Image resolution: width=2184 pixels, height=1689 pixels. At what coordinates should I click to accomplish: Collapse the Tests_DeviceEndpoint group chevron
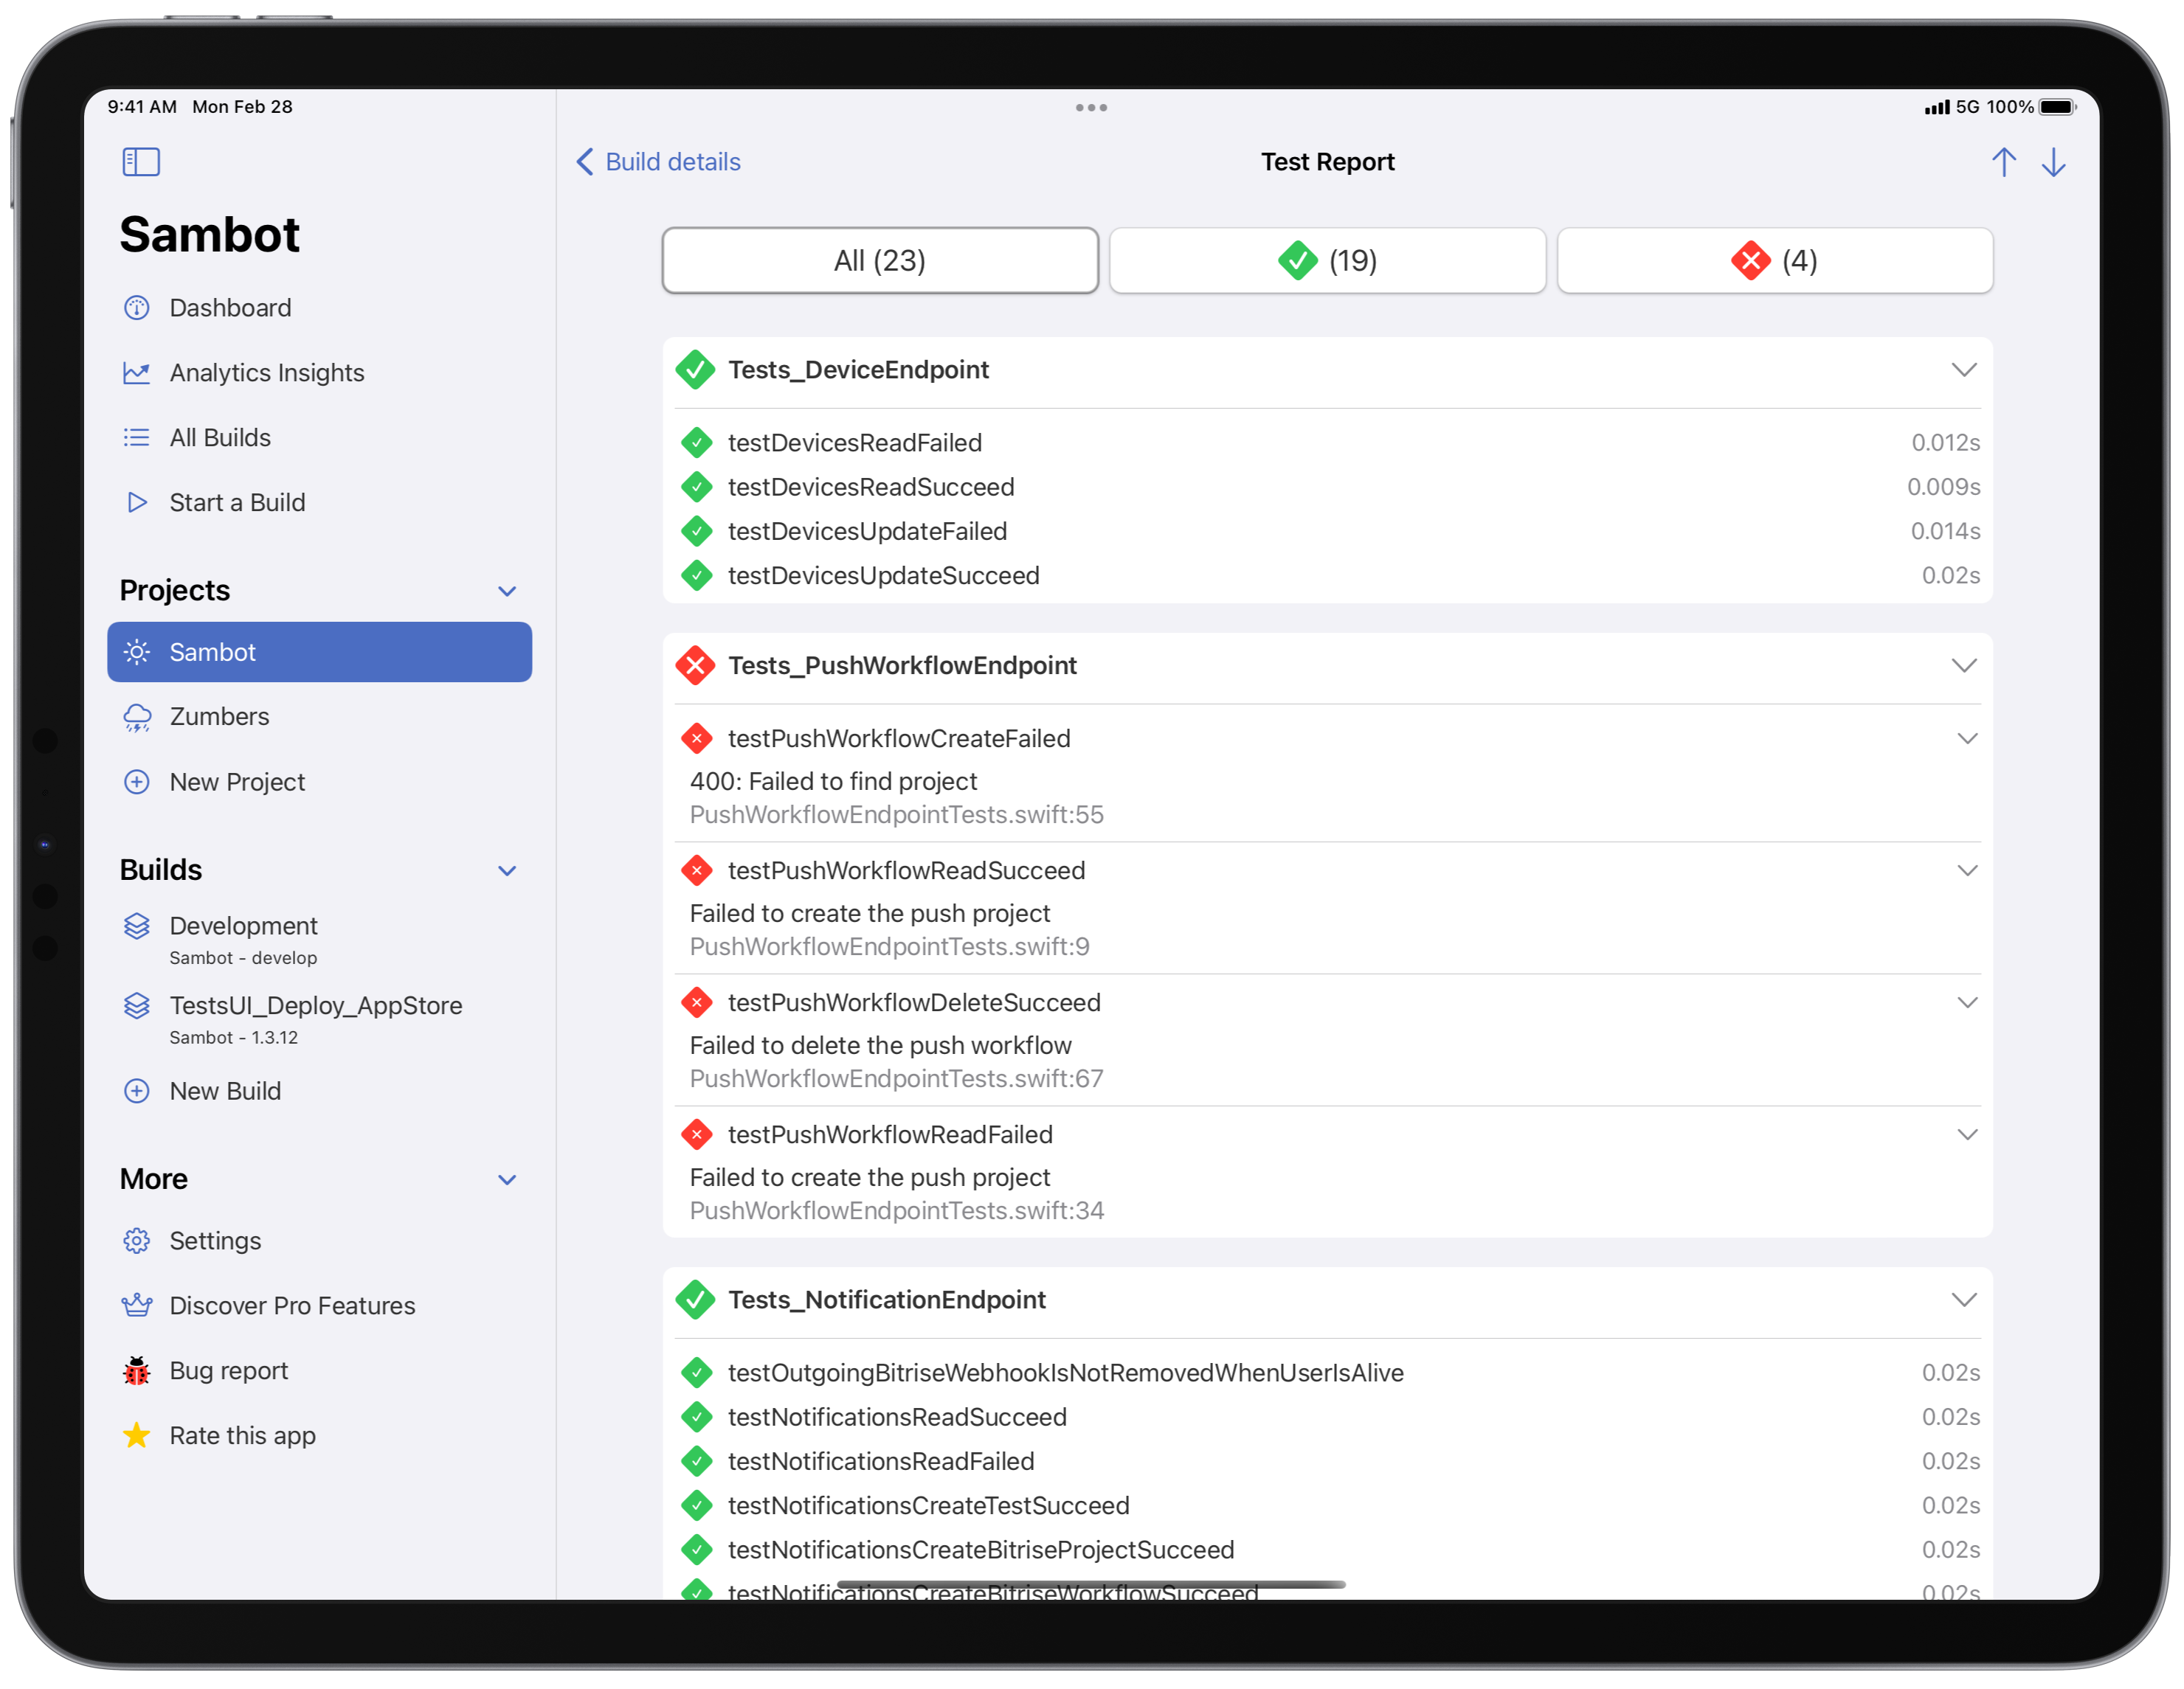click(x=1965, y=370)
